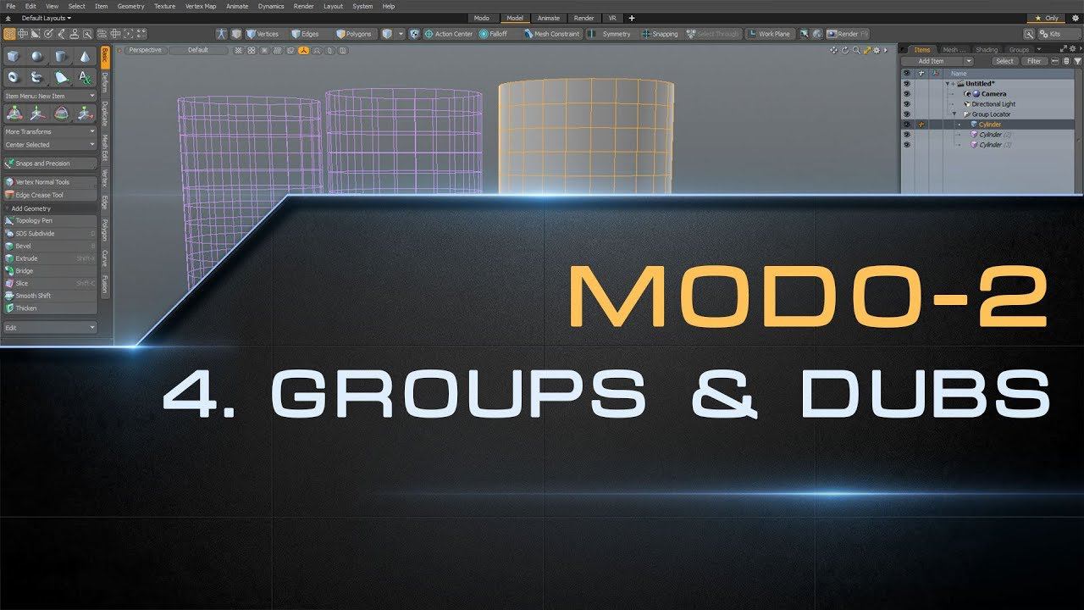
Task: Switch to the Groups panel tab
Action: point(1019,50)
